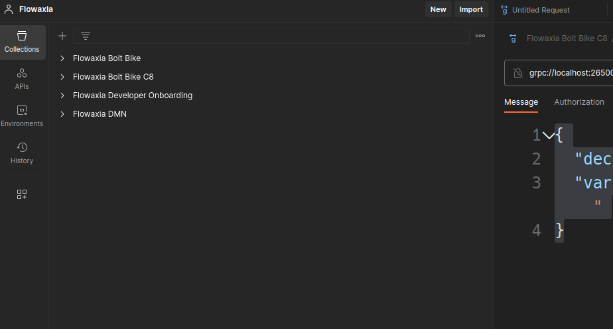The height and width of the screenshot is (329, 613).
Task: Open the History sidebar panel
Action: tap(22, 153)
